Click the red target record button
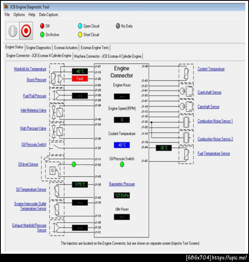The width and height of the screenshot is (249, 262). point(26,31)
